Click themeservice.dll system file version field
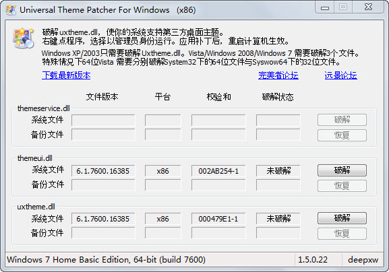The image size is (389, 272). tap(103, 120)
